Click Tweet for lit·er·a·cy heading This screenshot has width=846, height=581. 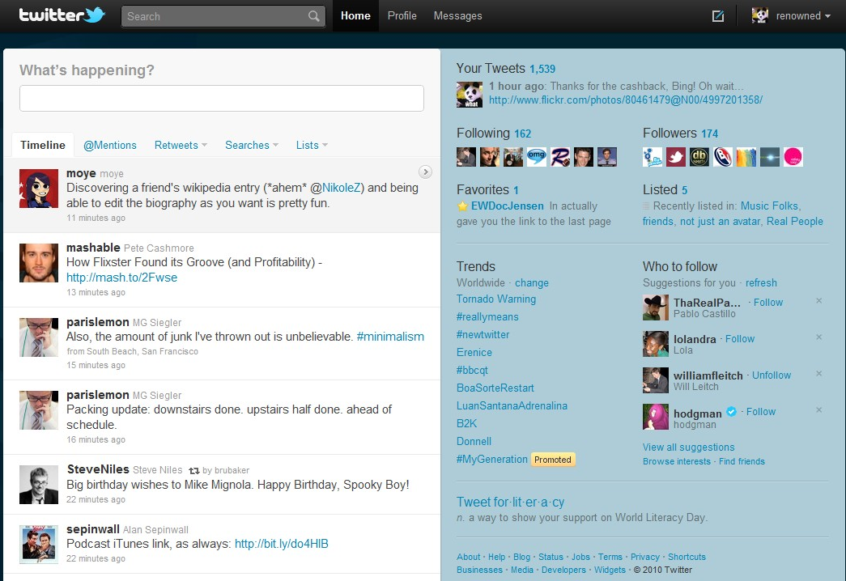point(510,503)
